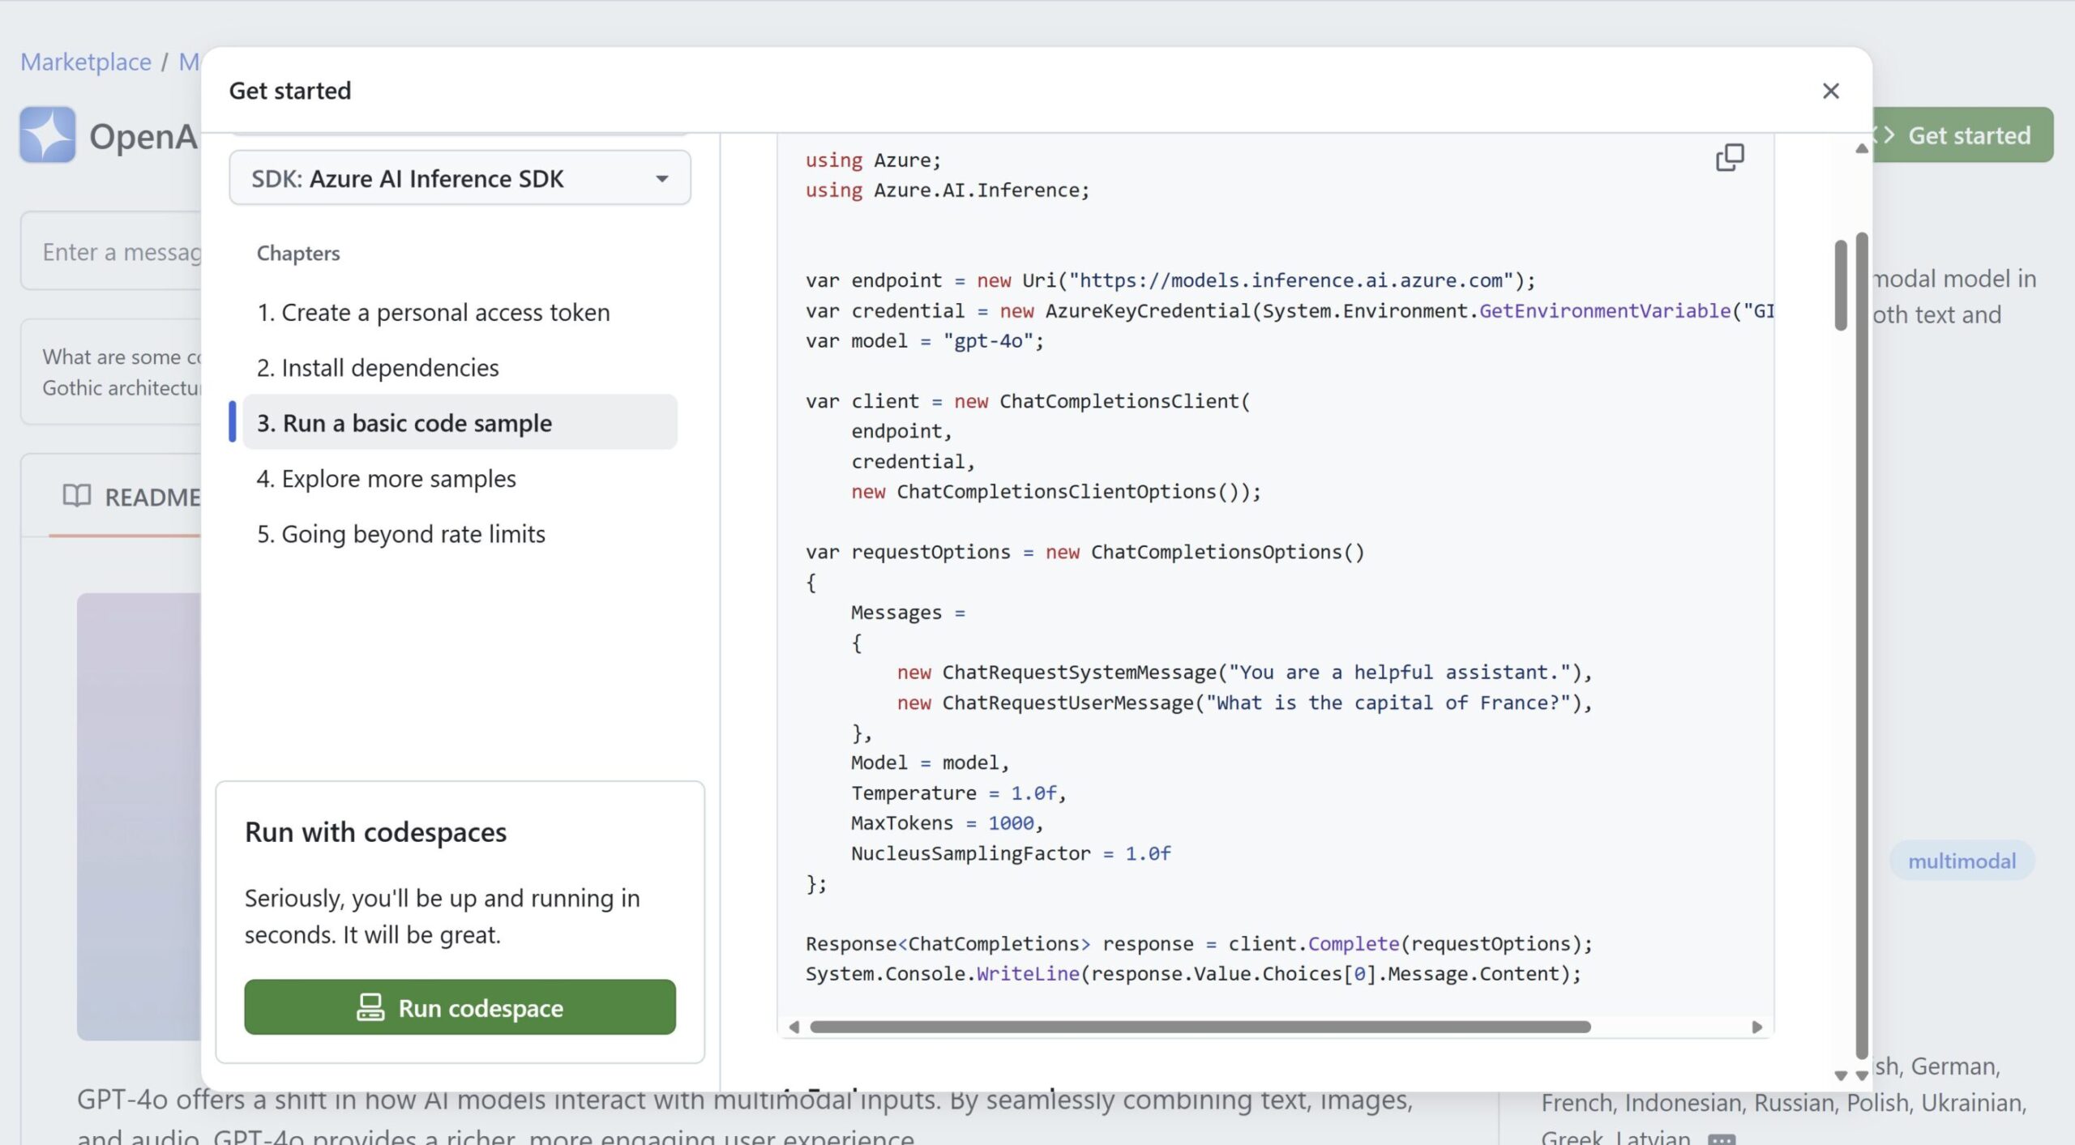Open the SDK Azure AI Inference dropdown
This screenshot has height=1145, width=2075.
(460, 178)
